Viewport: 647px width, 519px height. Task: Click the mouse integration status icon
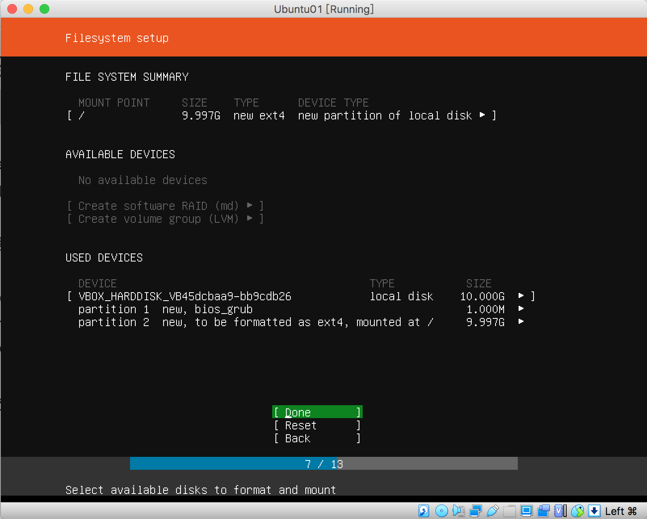(578, 511)
